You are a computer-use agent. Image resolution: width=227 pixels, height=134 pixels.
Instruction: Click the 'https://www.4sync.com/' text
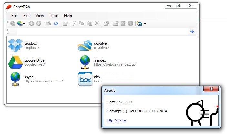coord(44,81)
